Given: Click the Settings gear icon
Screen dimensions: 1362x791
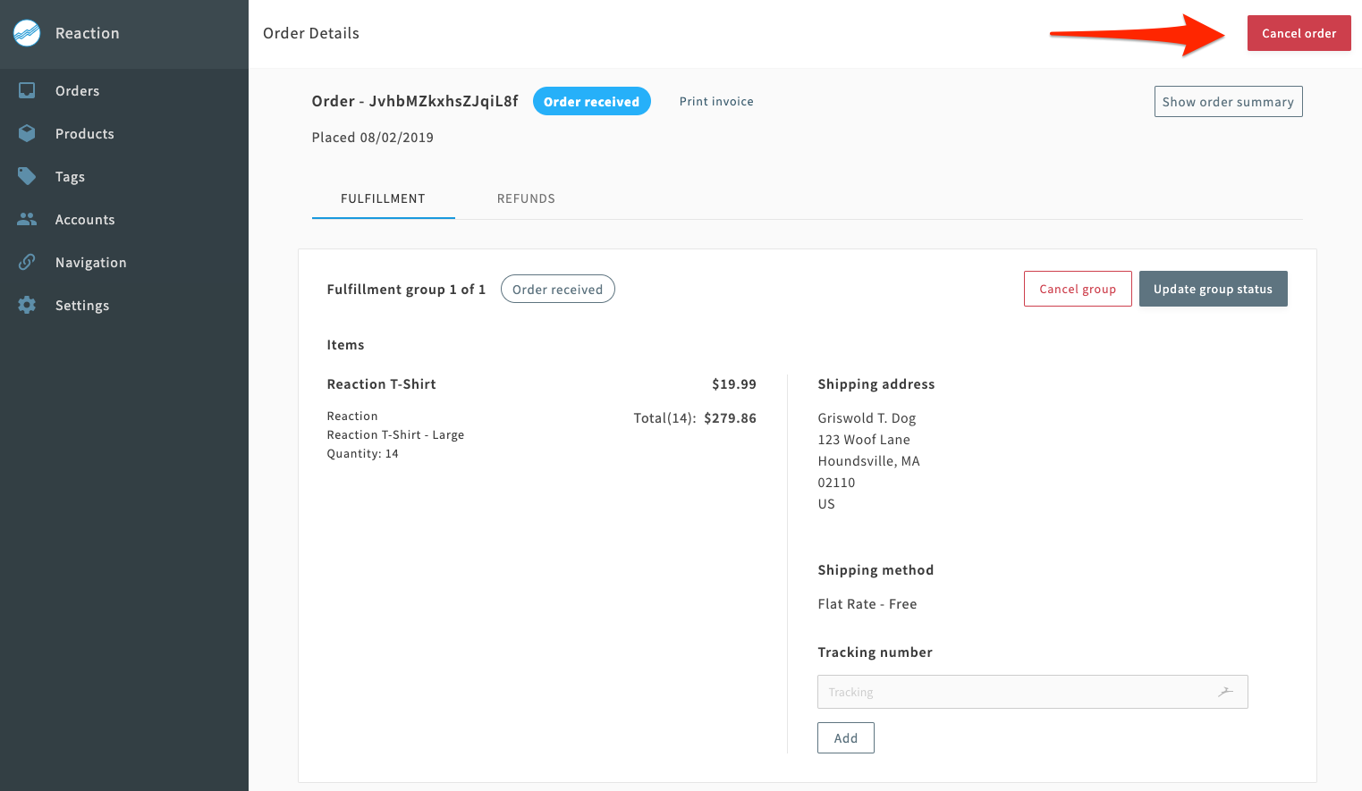Looking at the screenshot, I should (27, 305).
